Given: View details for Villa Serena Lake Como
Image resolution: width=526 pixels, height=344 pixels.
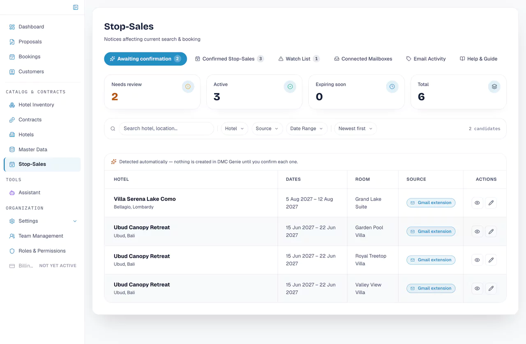Looking at the screenshot, I should pos(477,203).
